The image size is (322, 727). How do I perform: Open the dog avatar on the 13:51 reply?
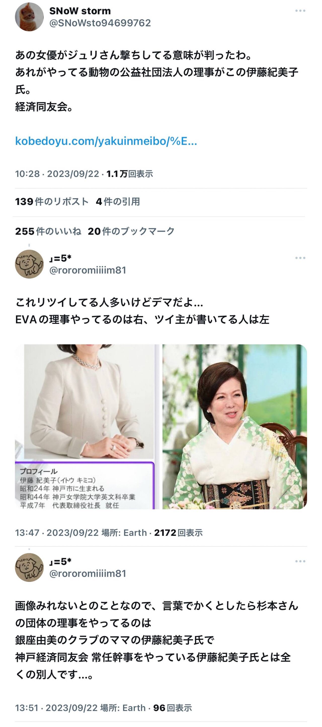click(x=29, y=568)
